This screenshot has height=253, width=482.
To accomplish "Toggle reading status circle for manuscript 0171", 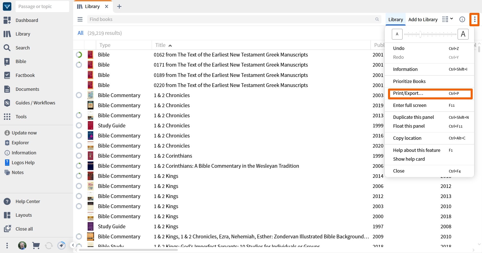I will click(x=79, y=65).
